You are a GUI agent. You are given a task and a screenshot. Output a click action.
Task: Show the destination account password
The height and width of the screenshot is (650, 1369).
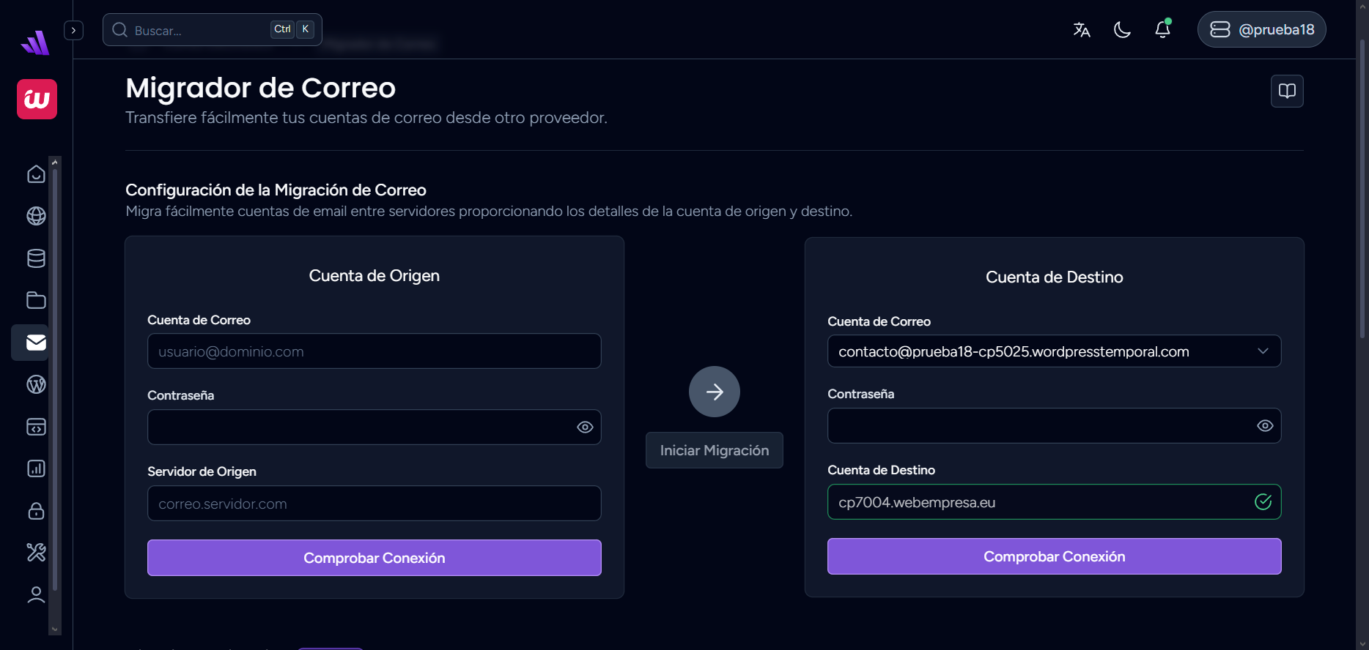pyautogui.click(x=1265, y=426)
